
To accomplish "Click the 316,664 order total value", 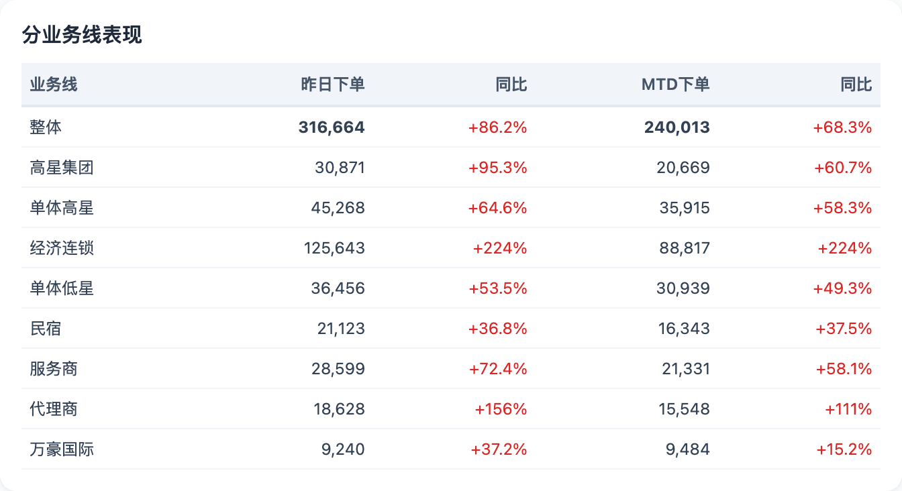I will tap(332, 127).
